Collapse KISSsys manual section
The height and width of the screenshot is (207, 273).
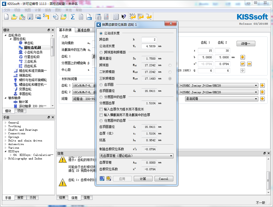(6, 151)
